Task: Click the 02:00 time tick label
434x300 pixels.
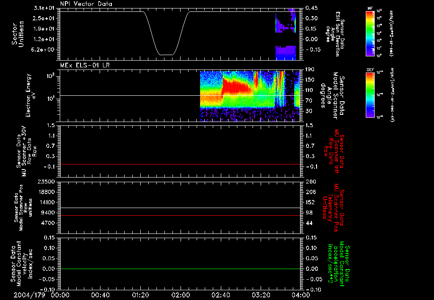Action: point(181,295)
